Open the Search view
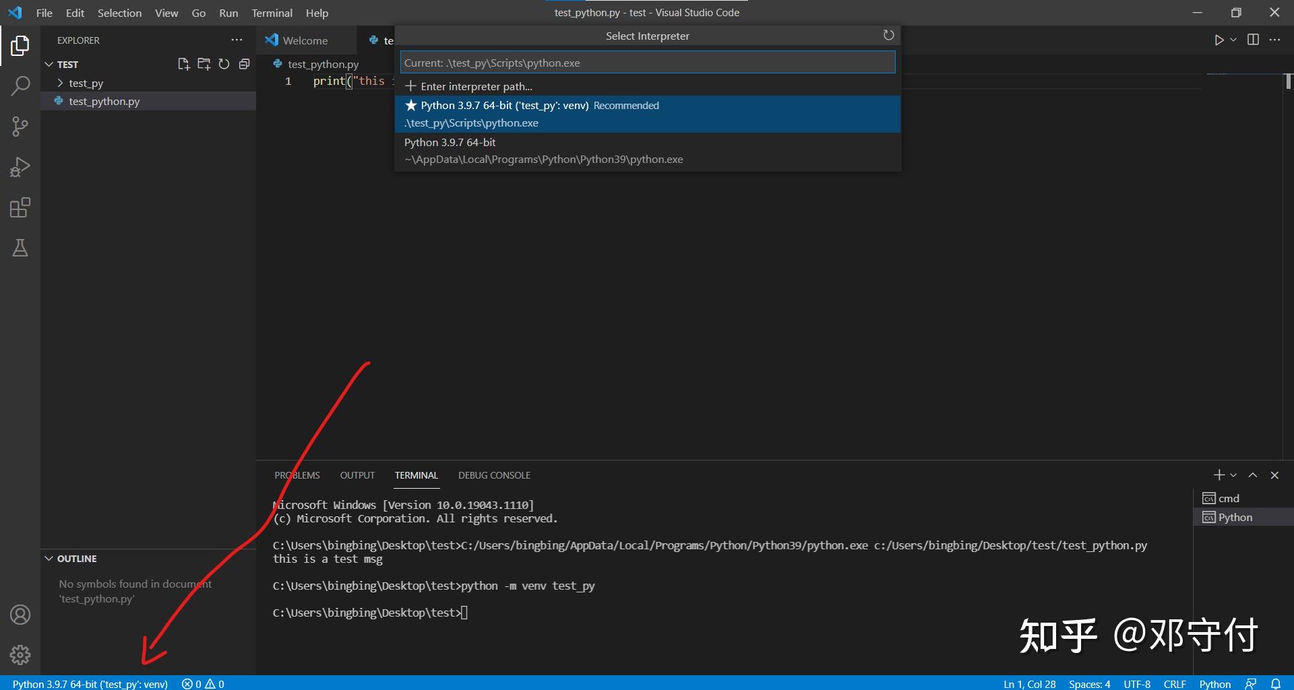 pyautogui.click(x=20, y=86)
